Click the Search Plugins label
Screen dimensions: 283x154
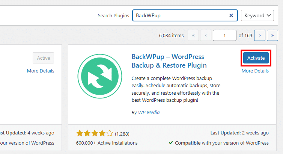pos(113,16)
